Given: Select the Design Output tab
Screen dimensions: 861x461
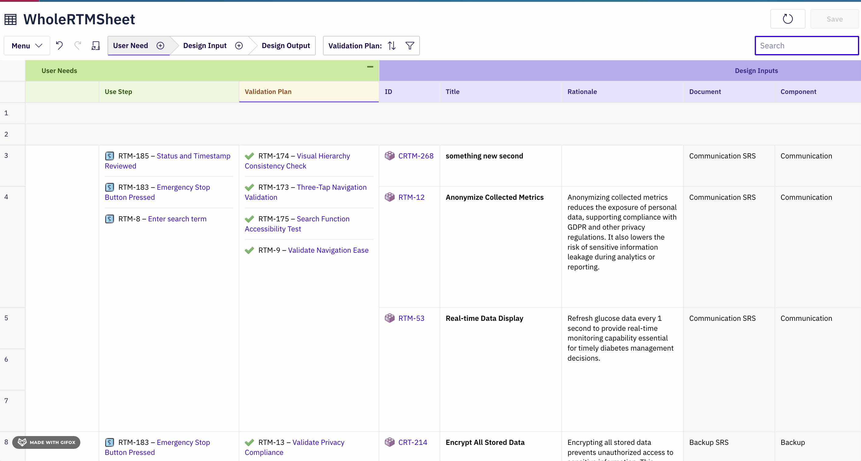Looking at the screenshot, I should coord(286,45).
